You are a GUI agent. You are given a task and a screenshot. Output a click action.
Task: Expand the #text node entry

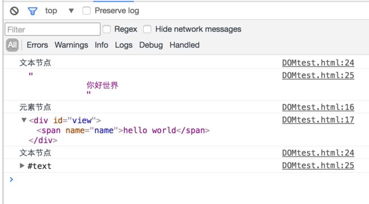pyautogui.click(x=22, y=166)
